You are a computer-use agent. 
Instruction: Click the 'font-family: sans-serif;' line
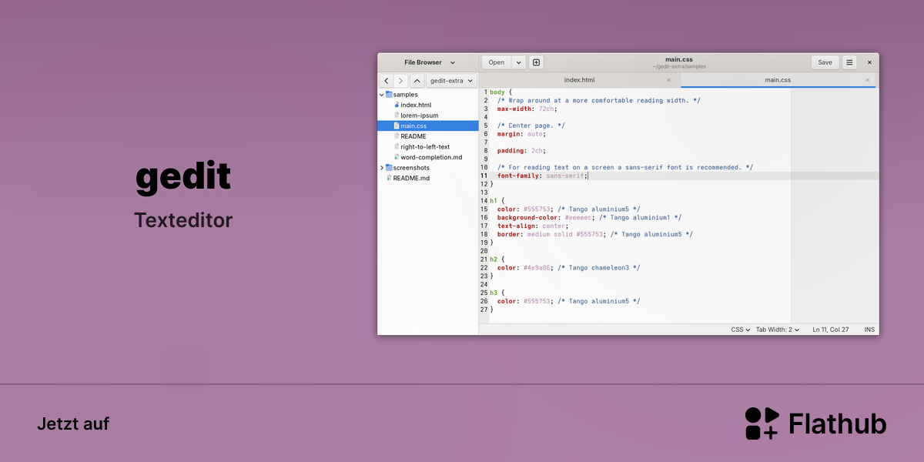pos(542,176)
